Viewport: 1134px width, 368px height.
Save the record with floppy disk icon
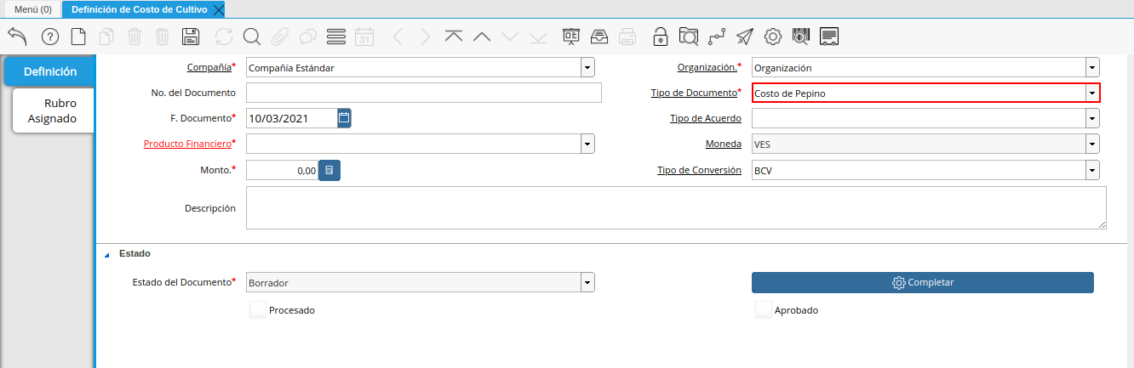pos(191,37)
